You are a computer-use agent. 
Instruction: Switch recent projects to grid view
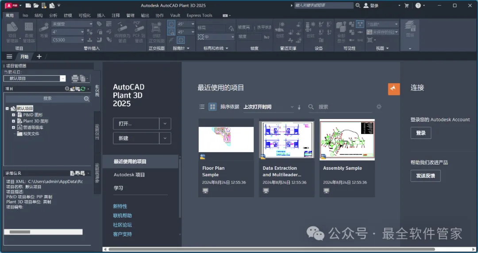tap(212, 107)
